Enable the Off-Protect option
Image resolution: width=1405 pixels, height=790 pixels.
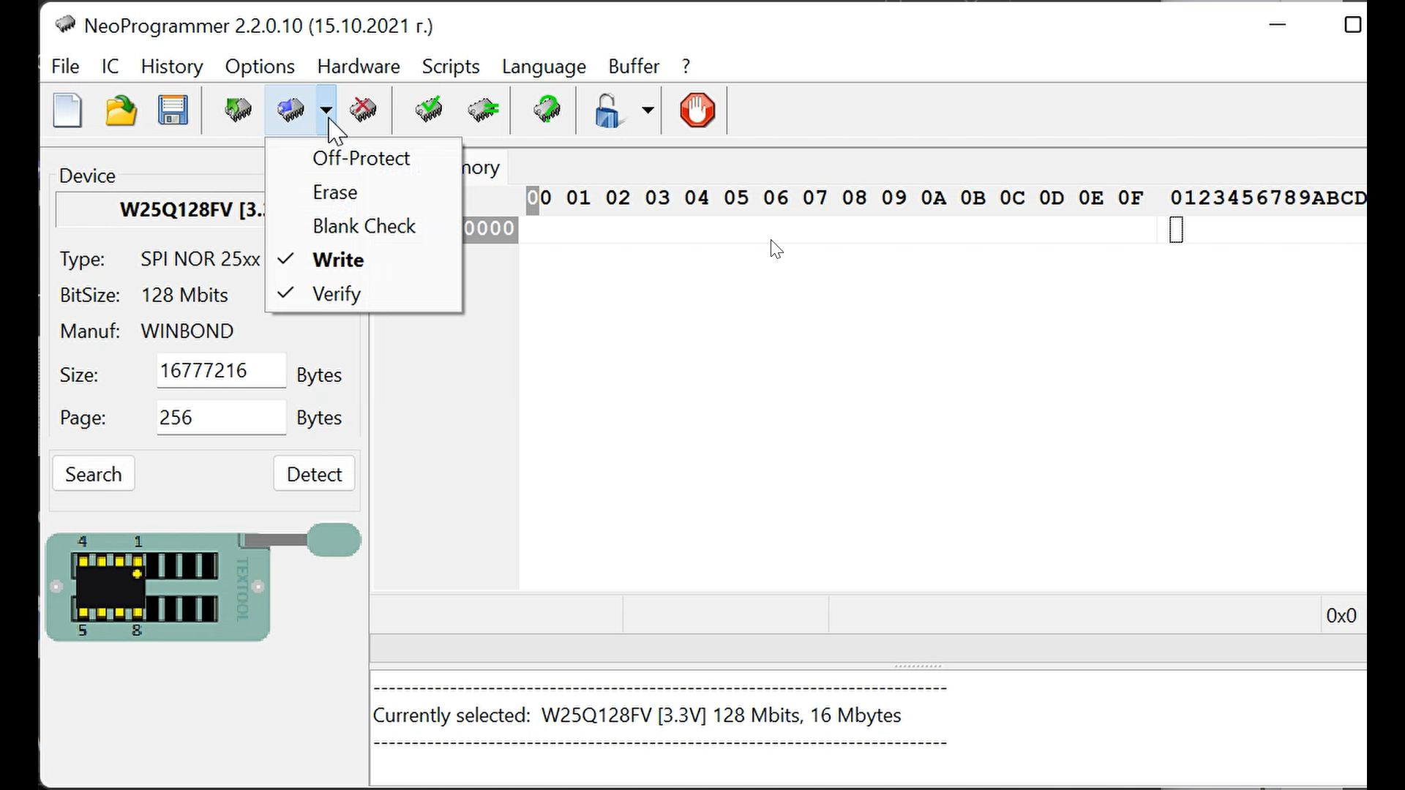[361, 159]
